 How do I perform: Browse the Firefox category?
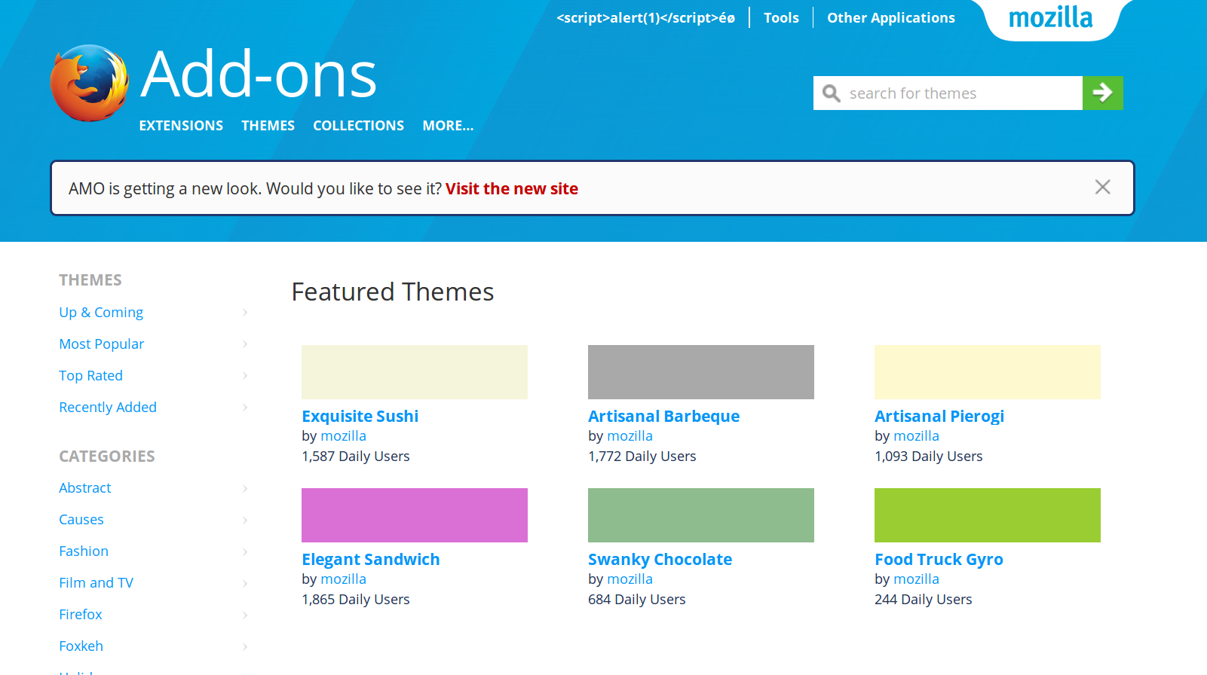81,615
